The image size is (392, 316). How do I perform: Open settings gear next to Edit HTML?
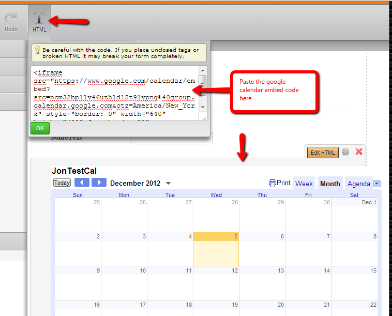[x=346, y=152]
